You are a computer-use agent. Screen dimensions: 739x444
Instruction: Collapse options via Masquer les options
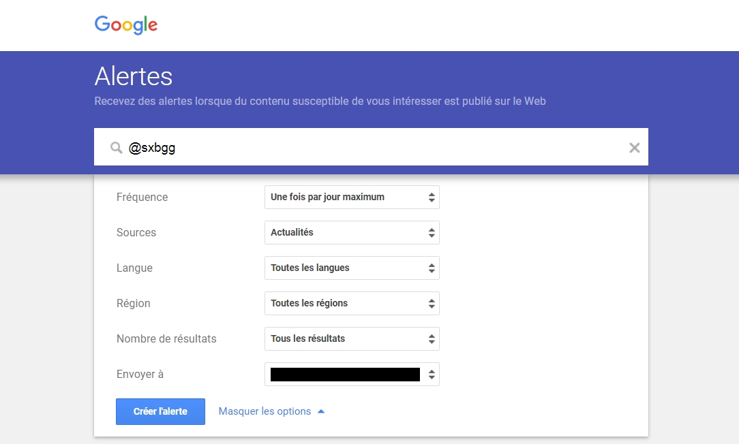pos(271,411)
